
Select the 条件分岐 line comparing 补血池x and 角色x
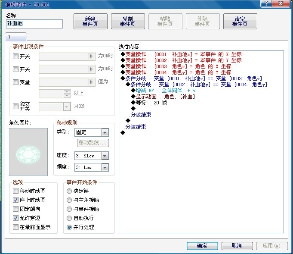pyautogui.click(x=191, y=78)
